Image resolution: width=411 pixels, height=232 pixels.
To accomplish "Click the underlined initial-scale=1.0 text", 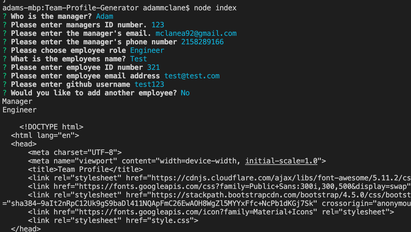I will click(281, 161).
